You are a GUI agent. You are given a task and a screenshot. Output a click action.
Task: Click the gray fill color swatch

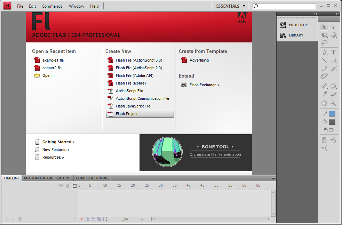tap(332, 122)
